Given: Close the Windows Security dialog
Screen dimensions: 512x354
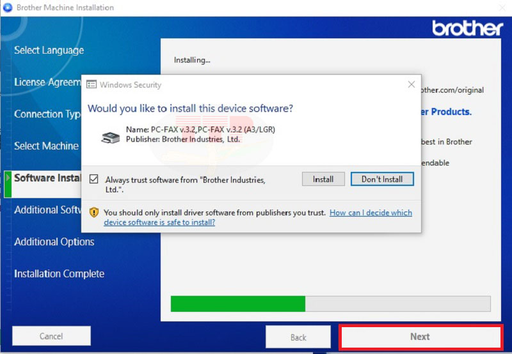Looking at the screenshot, I should pyautogui.click(x=411, y=84).
